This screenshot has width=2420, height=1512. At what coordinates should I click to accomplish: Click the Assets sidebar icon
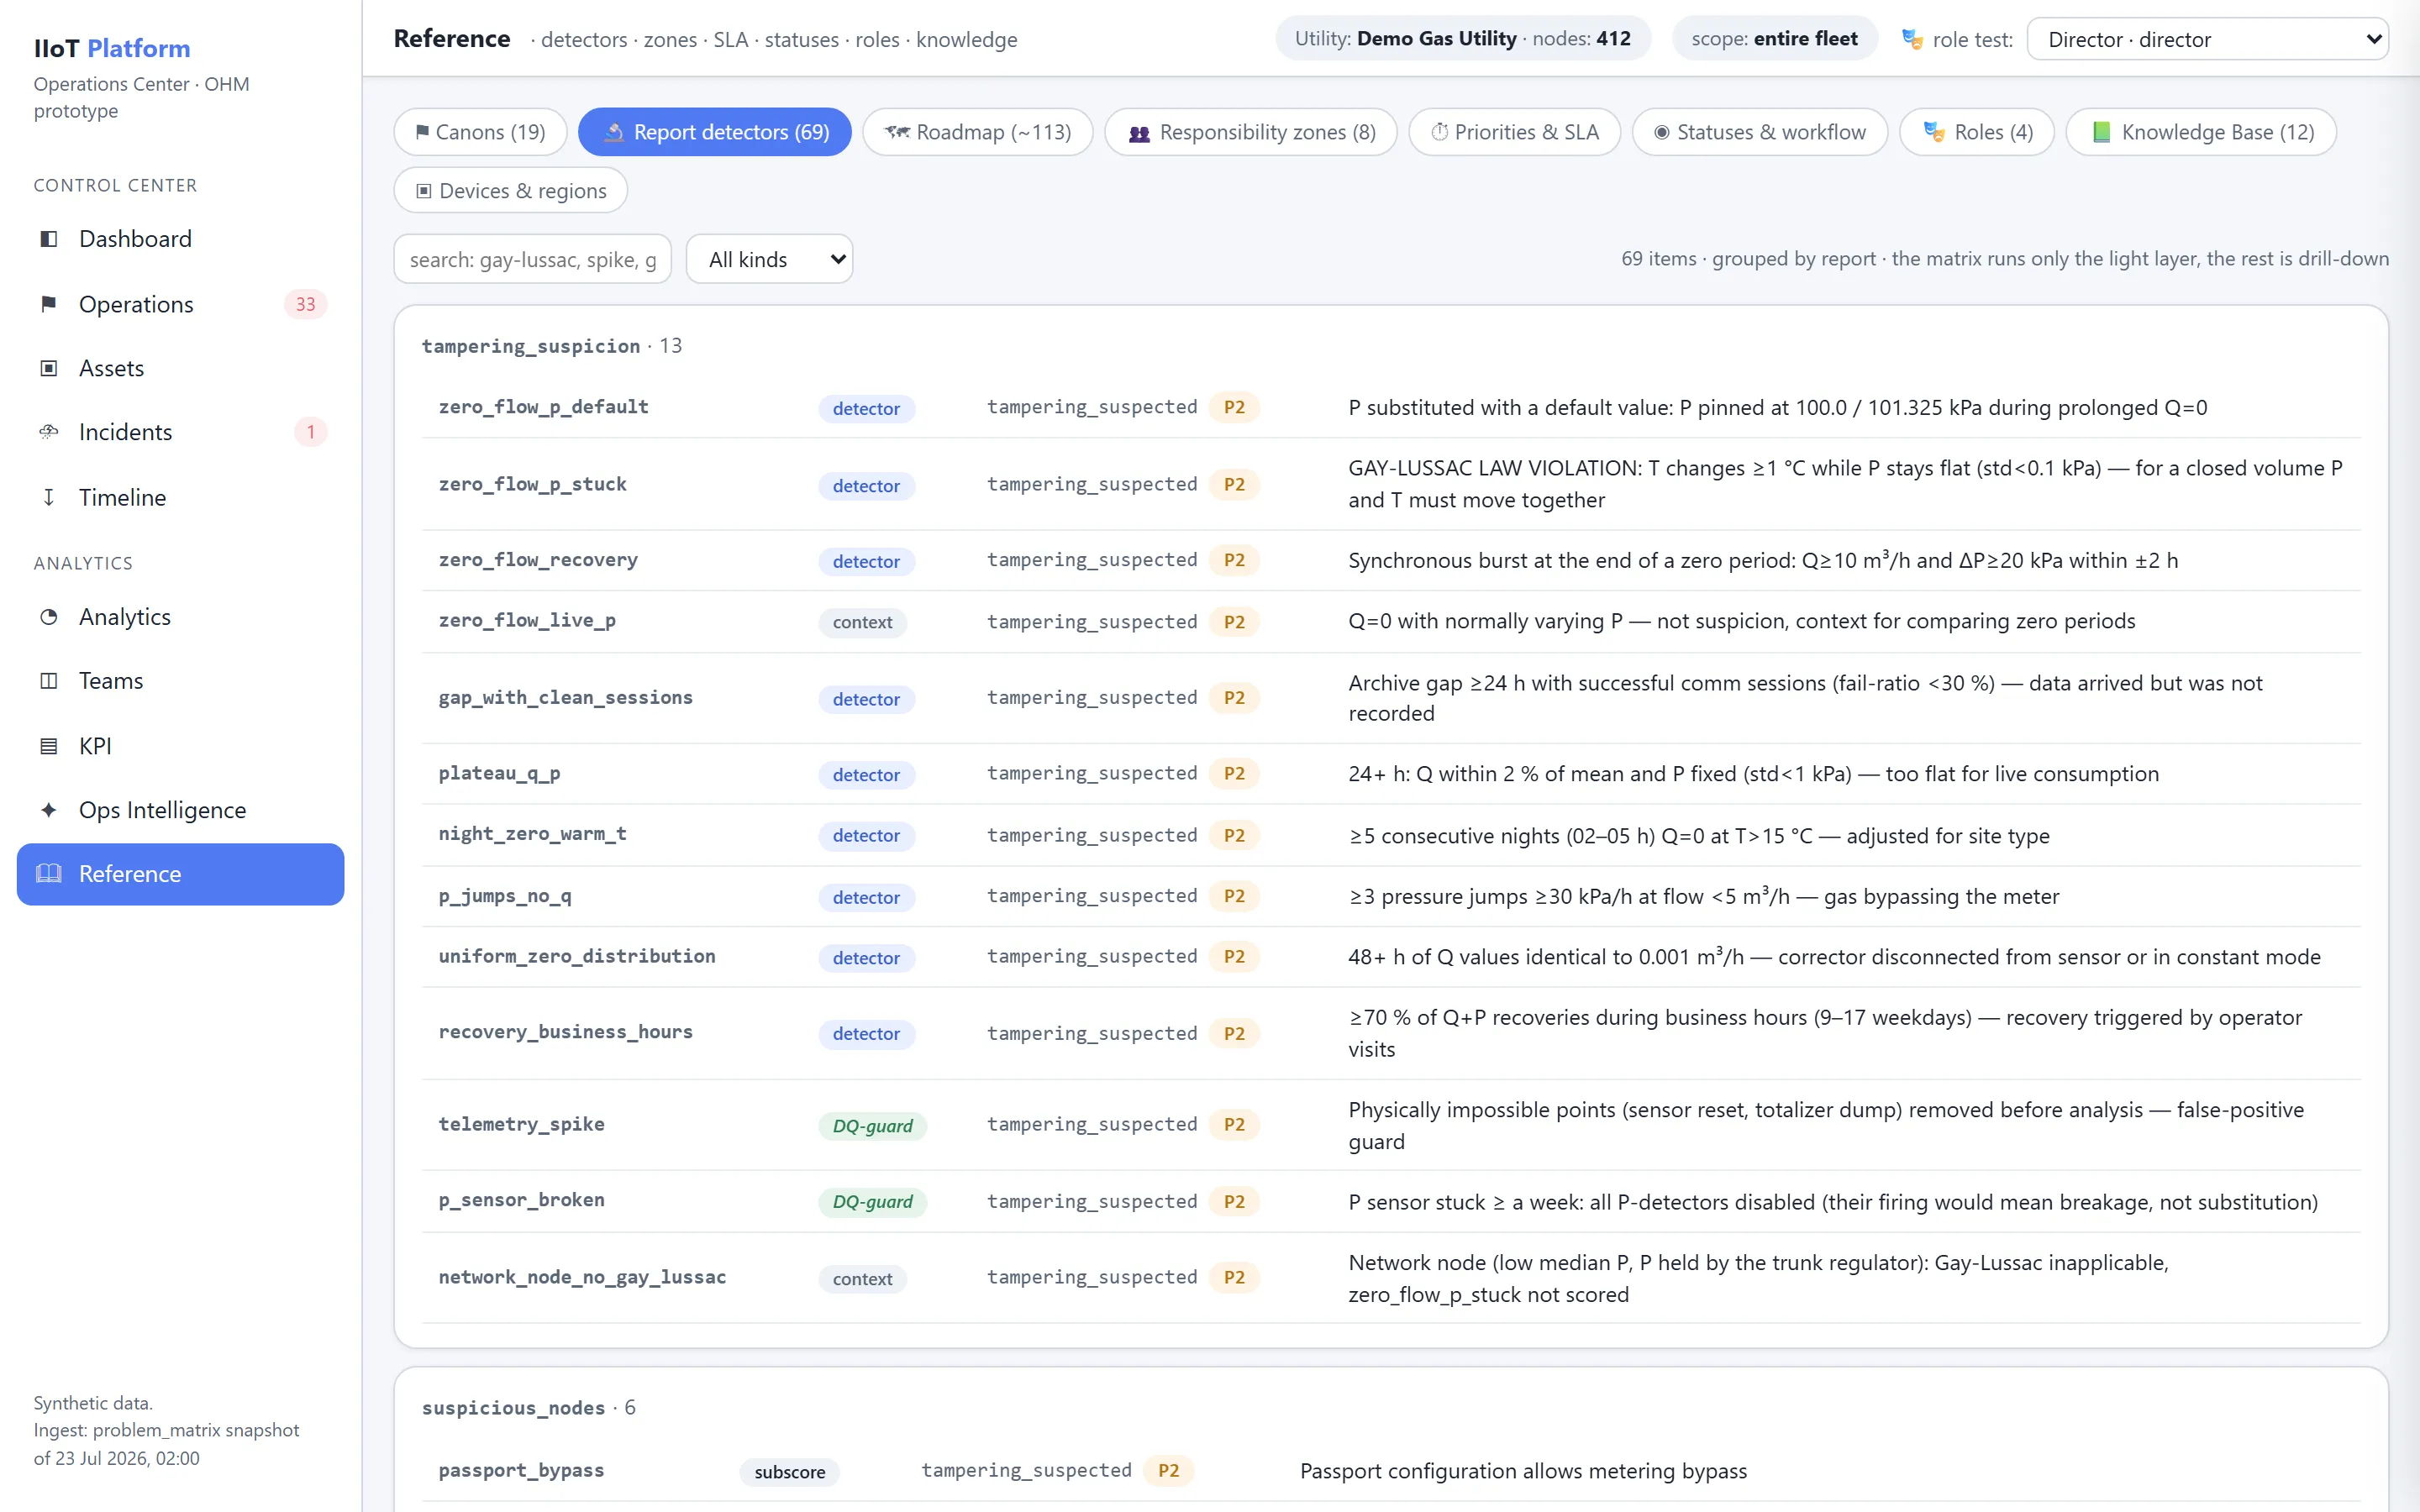[48, 368]
